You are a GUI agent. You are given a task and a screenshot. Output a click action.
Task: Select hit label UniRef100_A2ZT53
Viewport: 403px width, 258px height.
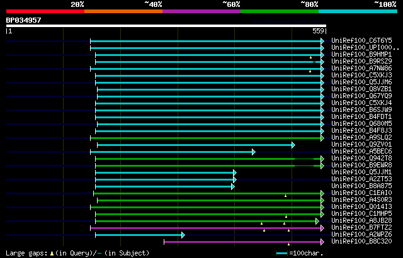[361, 179]
